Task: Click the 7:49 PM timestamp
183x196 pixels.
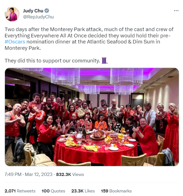Action: click(x=13, y=174)
